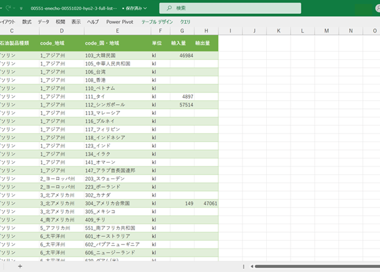
Task: Select cell 147_アラブ首長国連邦
Action: 117,171
